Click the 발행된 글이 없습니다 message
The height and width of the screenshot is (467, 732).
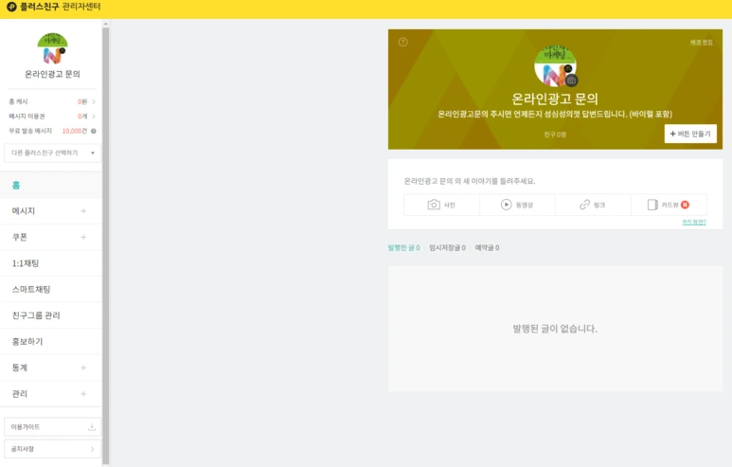click(555, 329)
